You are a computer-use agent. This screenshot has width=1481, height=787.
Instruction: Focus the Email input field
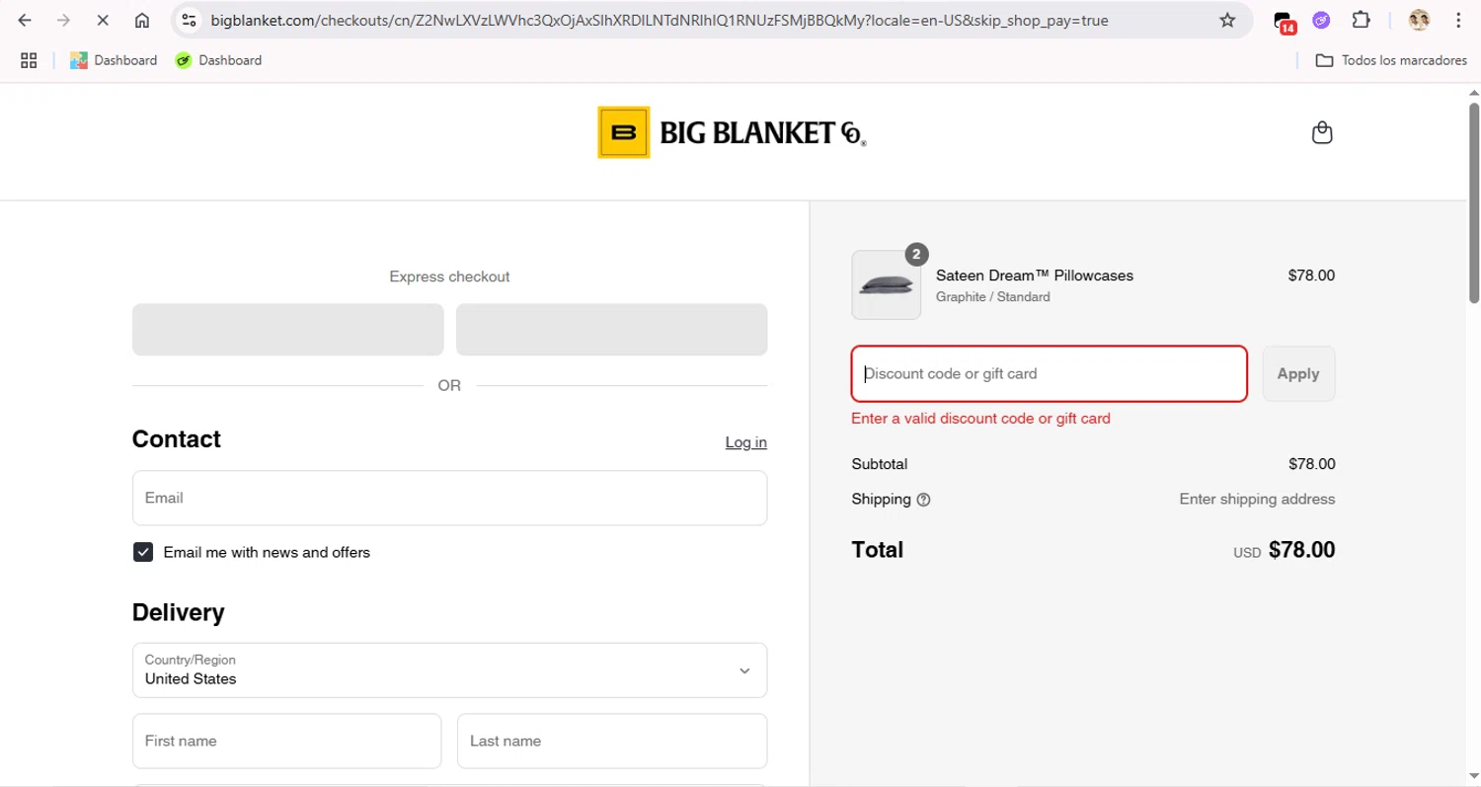point(449,498)
